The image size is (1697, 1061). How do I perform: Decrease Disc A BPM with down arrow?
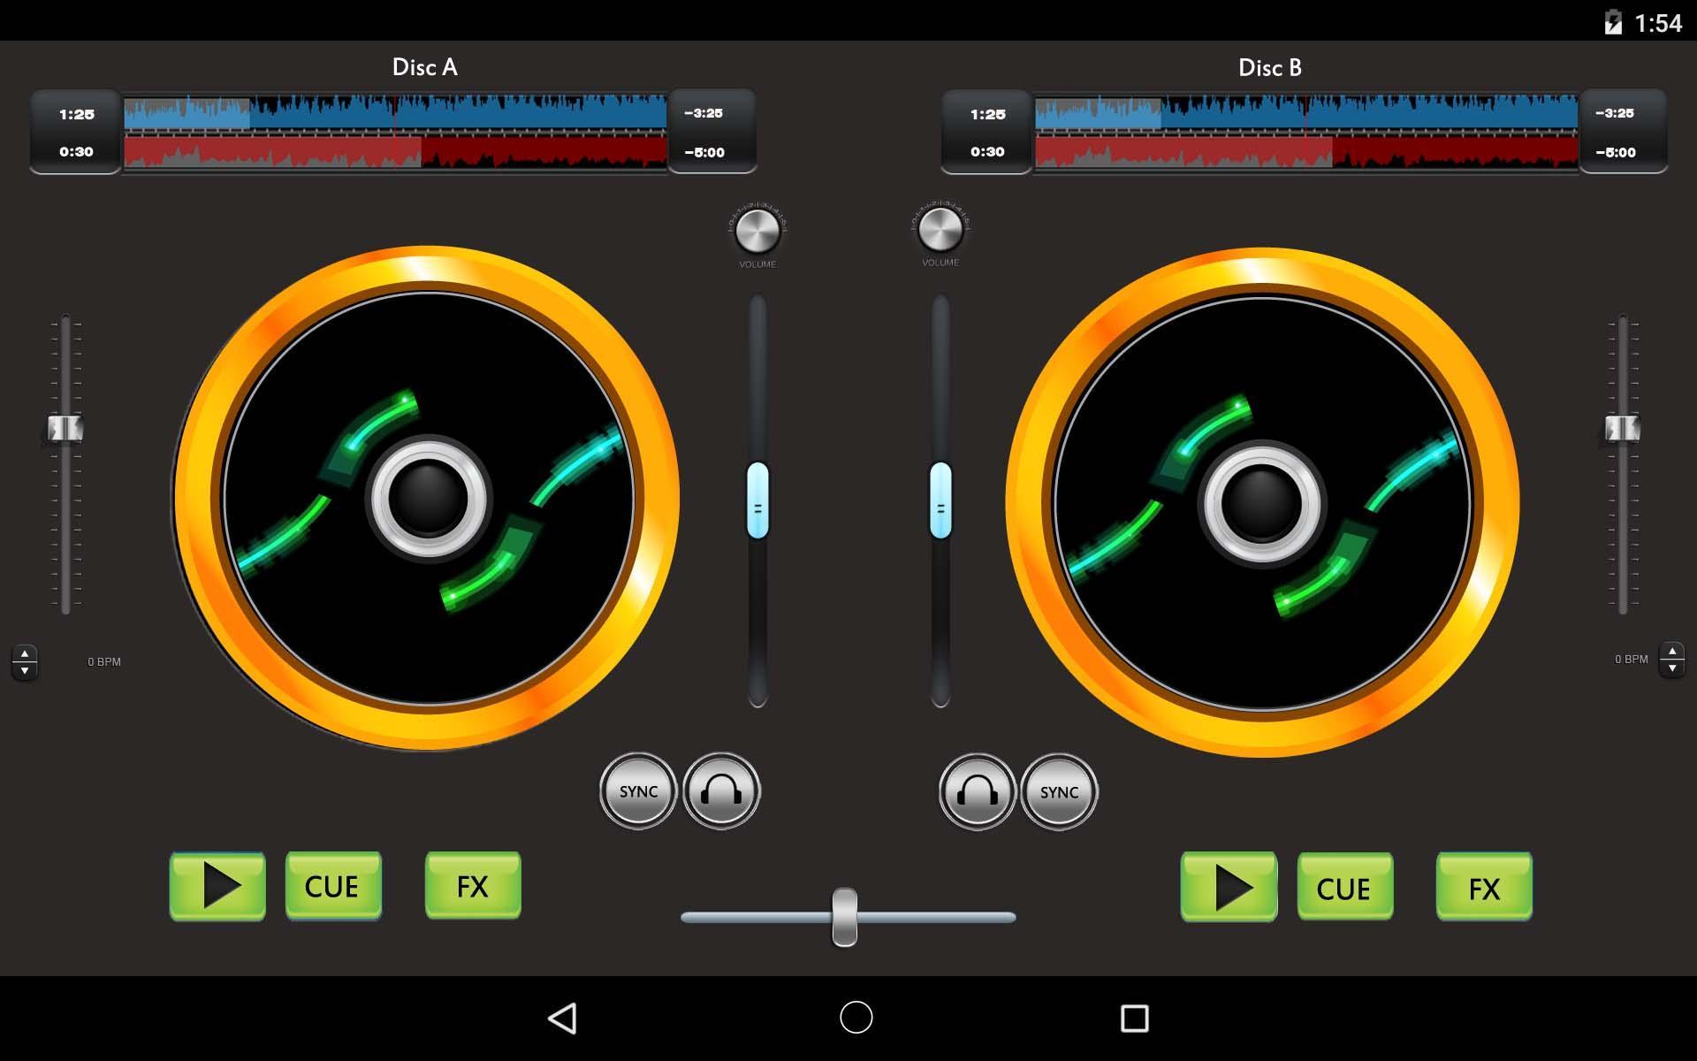click(25, 670)
